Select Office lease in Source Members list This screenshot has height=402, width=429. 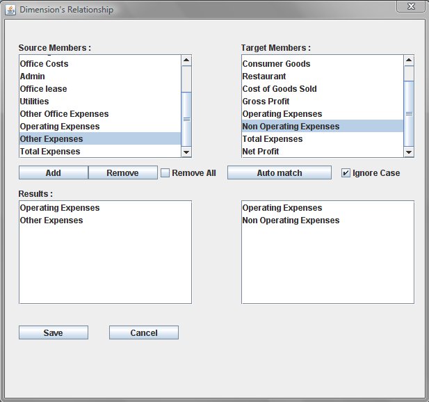click(43, 89)
